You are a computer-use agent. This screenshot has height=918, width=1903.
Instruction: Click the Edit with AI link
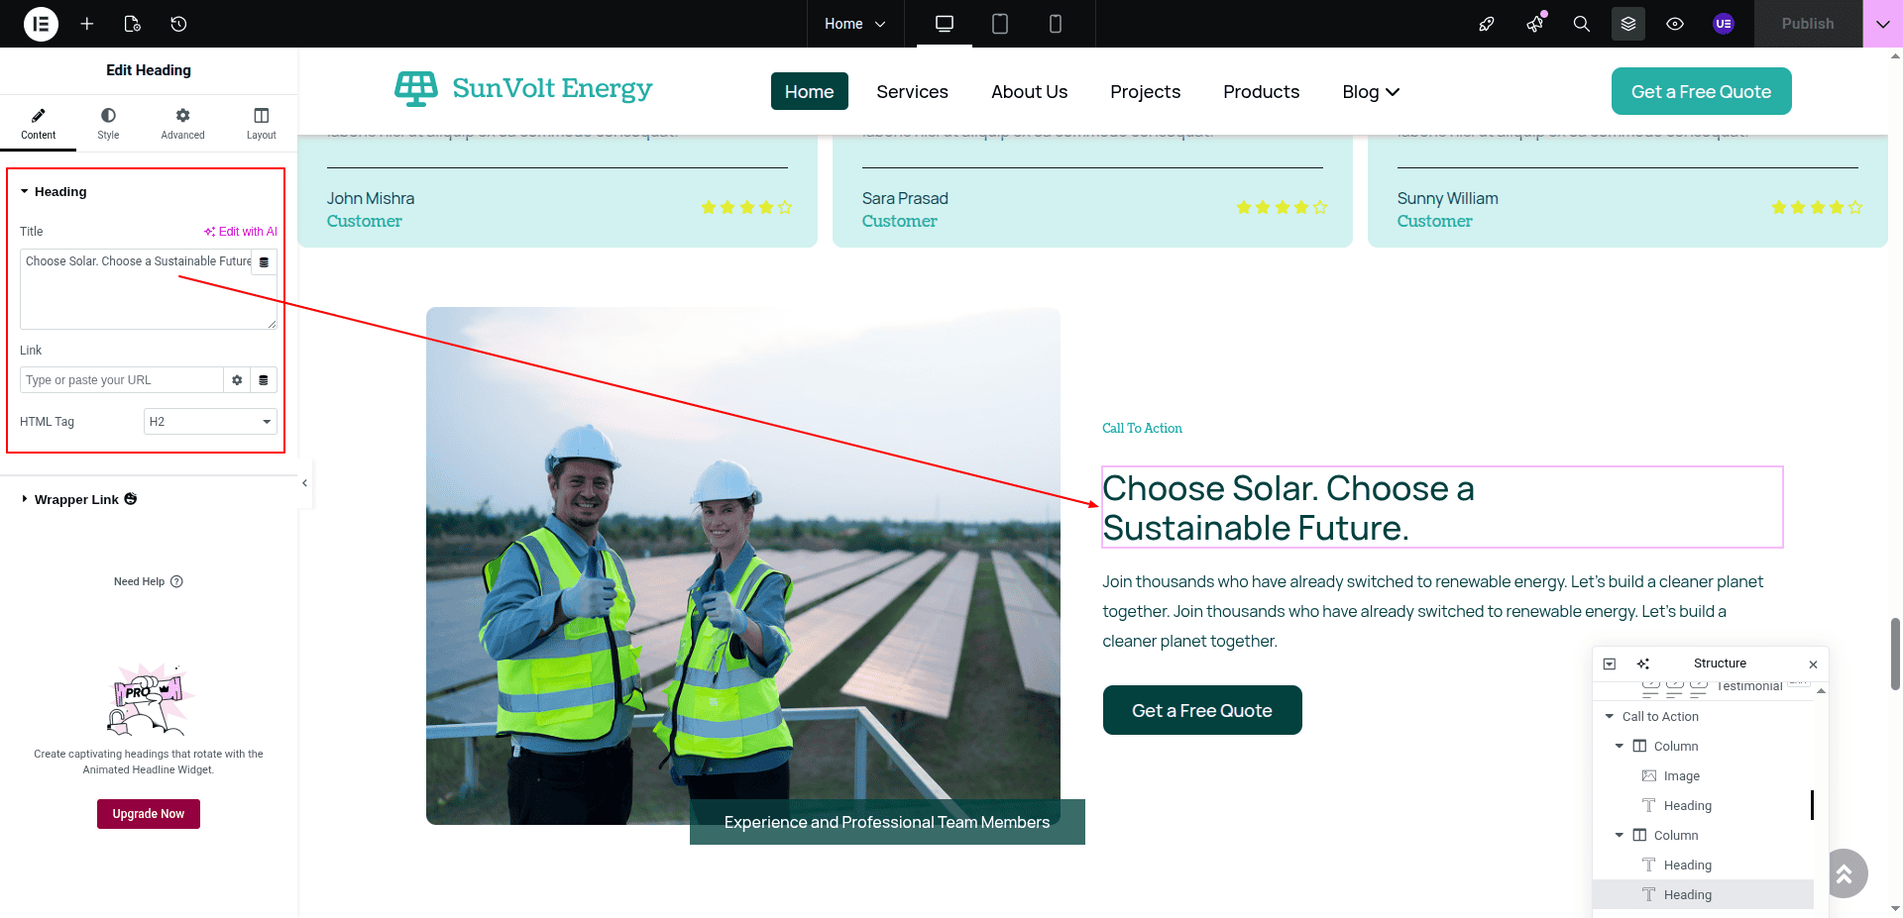click(x=241, y=232)
